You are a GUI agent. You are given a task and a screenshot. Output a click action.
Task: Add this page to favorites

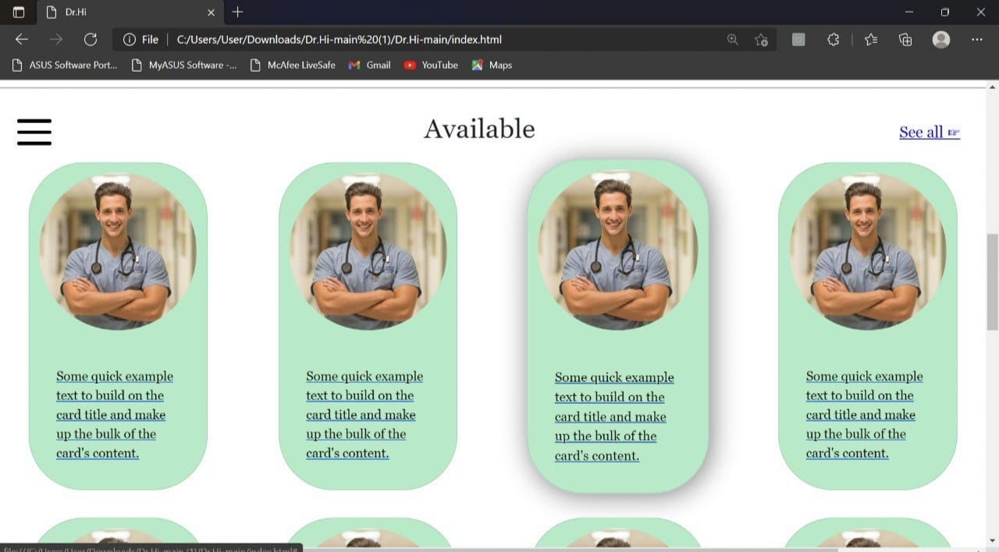click(761, 39)
